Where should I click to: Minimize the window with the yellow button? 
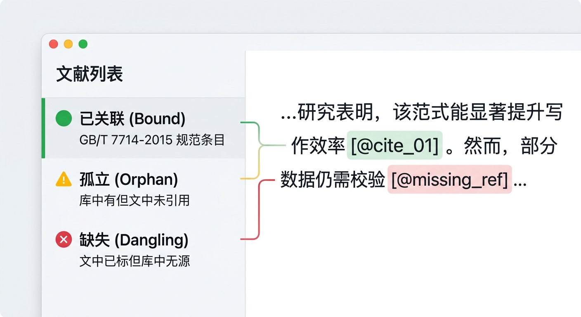tap(68, 44)
